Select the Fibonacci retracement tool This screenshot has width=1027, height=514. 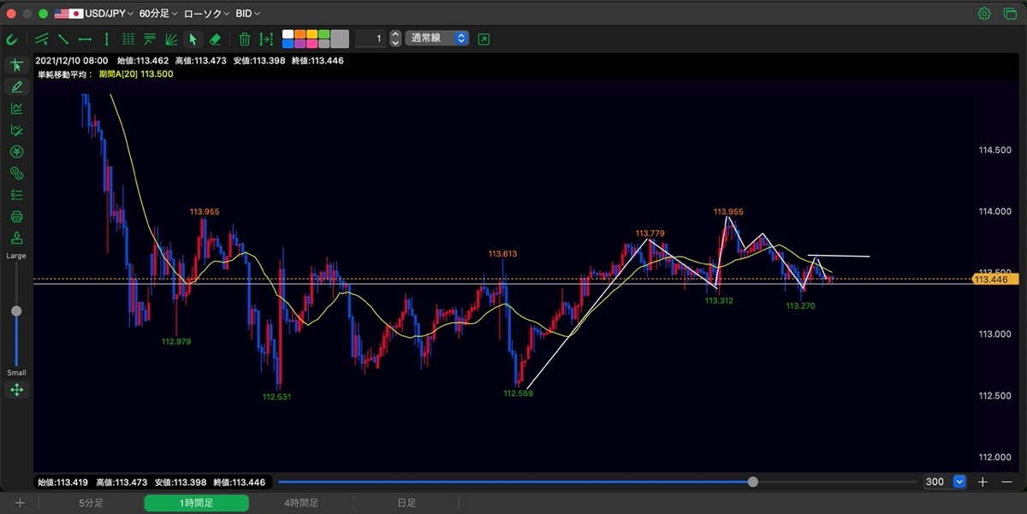[150, 38]
